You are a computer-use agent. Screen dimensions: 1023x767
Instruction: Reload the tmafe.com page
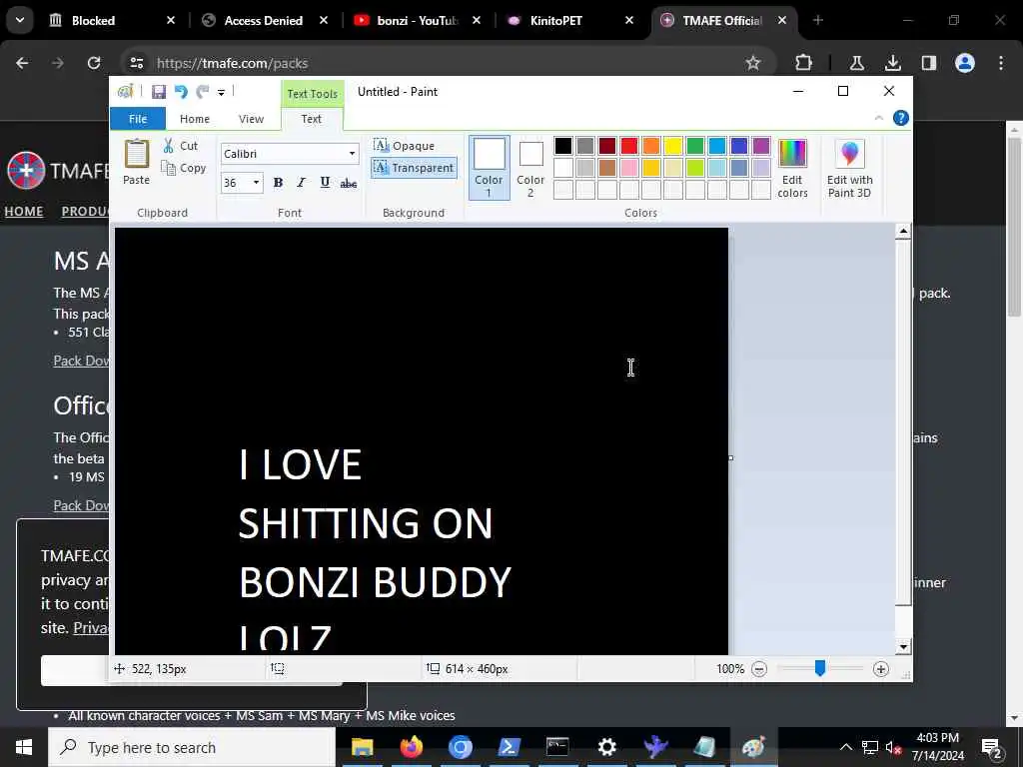[94, 63]
